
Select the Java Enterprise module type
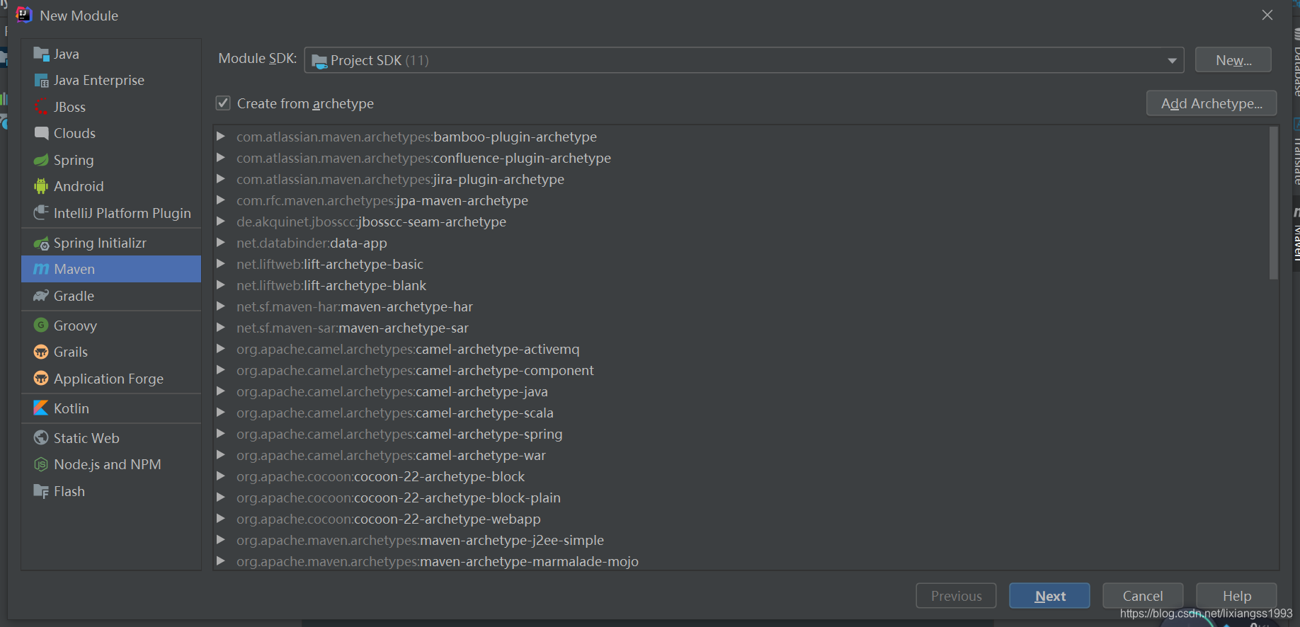pos(111,81)
